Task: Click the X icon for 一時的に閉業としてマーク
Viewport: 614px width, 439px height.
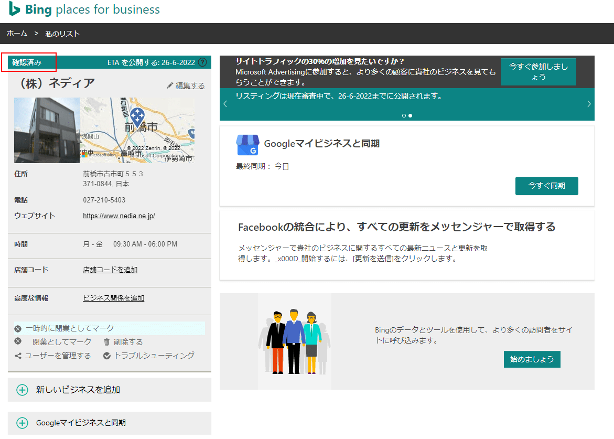Action: [18, 328]
